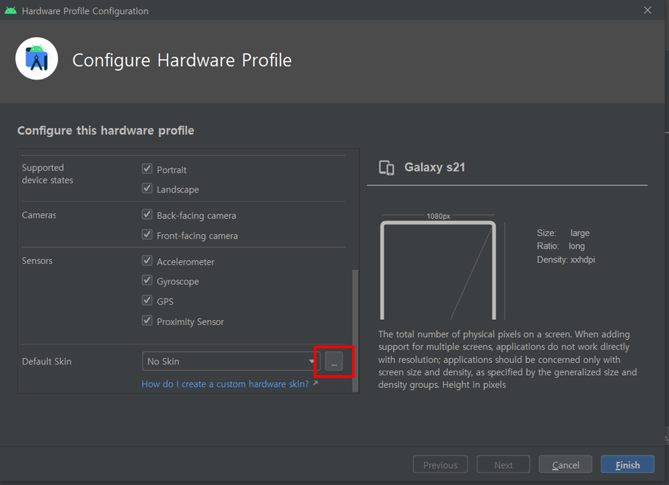Open the skin file browse button
The image size is (669, 485).
click(334, 362)
